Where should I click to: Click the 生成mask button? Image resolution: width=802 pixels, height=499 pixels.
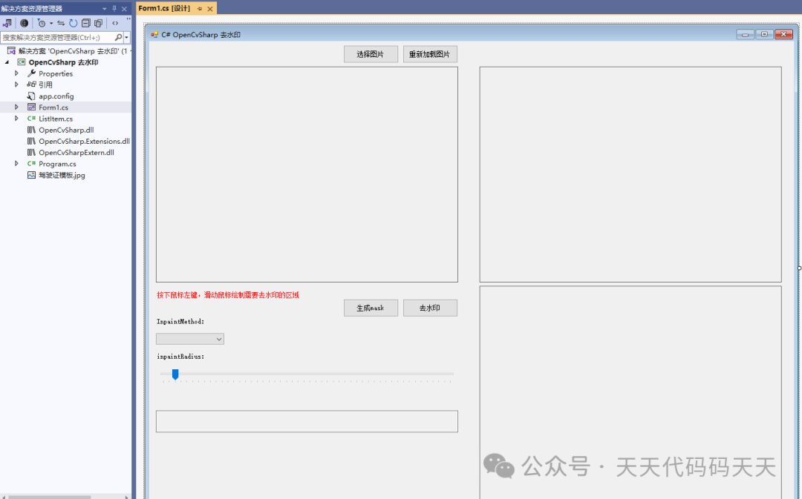click(371, 308)
